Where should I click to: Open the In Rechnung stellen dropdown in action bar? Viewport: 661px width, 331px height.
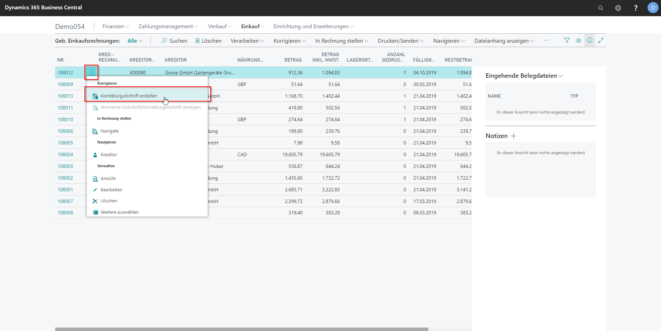coord(342,41)
